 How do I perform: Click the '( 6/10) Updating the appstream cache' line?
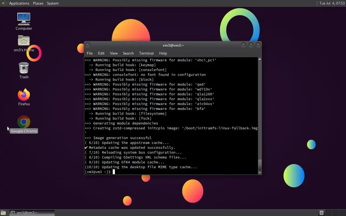(127, 143)
